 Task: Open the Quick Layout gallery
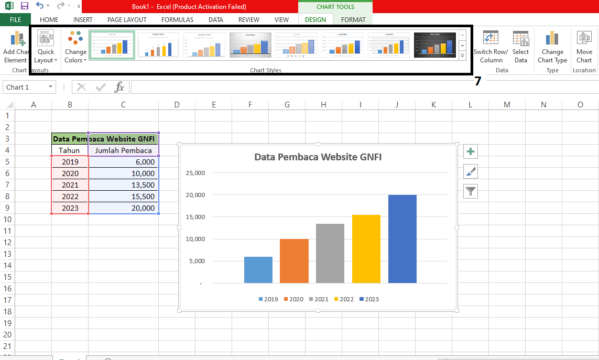click(x=46, y=47)
